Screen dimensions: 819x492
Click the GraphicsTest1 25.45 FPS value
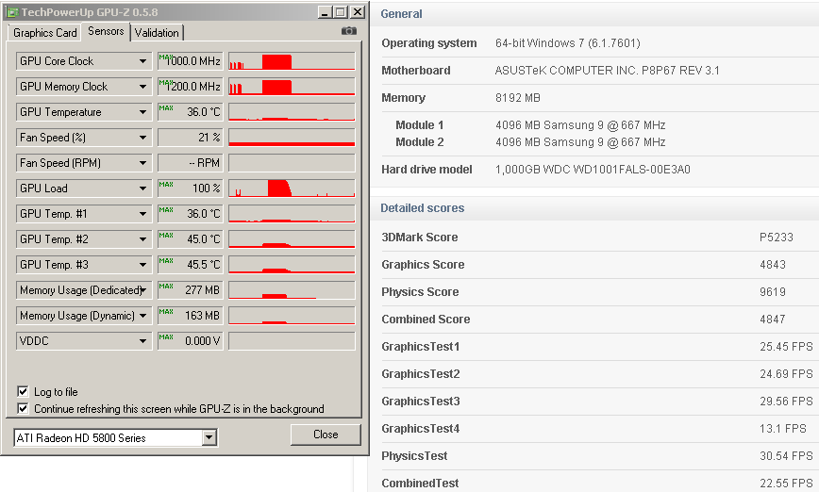(786, 347)
